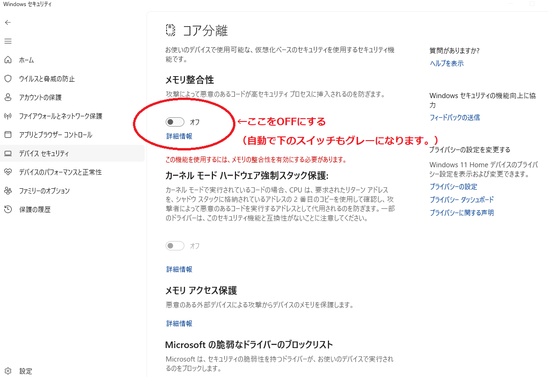Image resolution: width=548 pixels, height=377 pixels.
Task: Click the virus protection shield icon
Action: click(8, 78)
